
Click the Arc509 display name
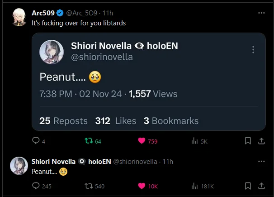[43, 13]
